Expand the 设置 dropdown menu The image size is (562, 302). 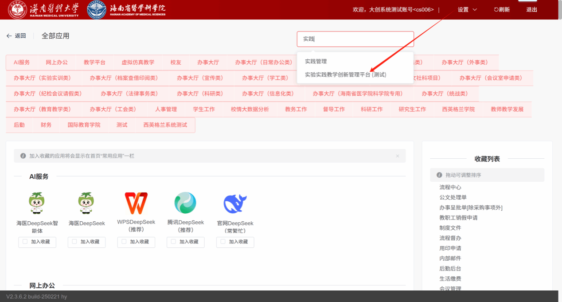[x=467, y=10]
